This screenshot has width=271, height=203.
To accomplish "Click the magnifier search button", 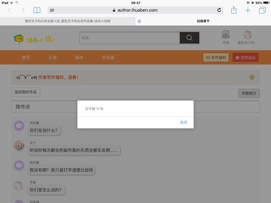I will [x=189, y=38].
